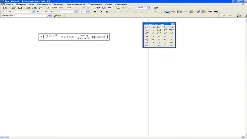Insert factorial n! from Calculator palette
Viewport: 247px width, 139px height.
click(x=147, y=30)
